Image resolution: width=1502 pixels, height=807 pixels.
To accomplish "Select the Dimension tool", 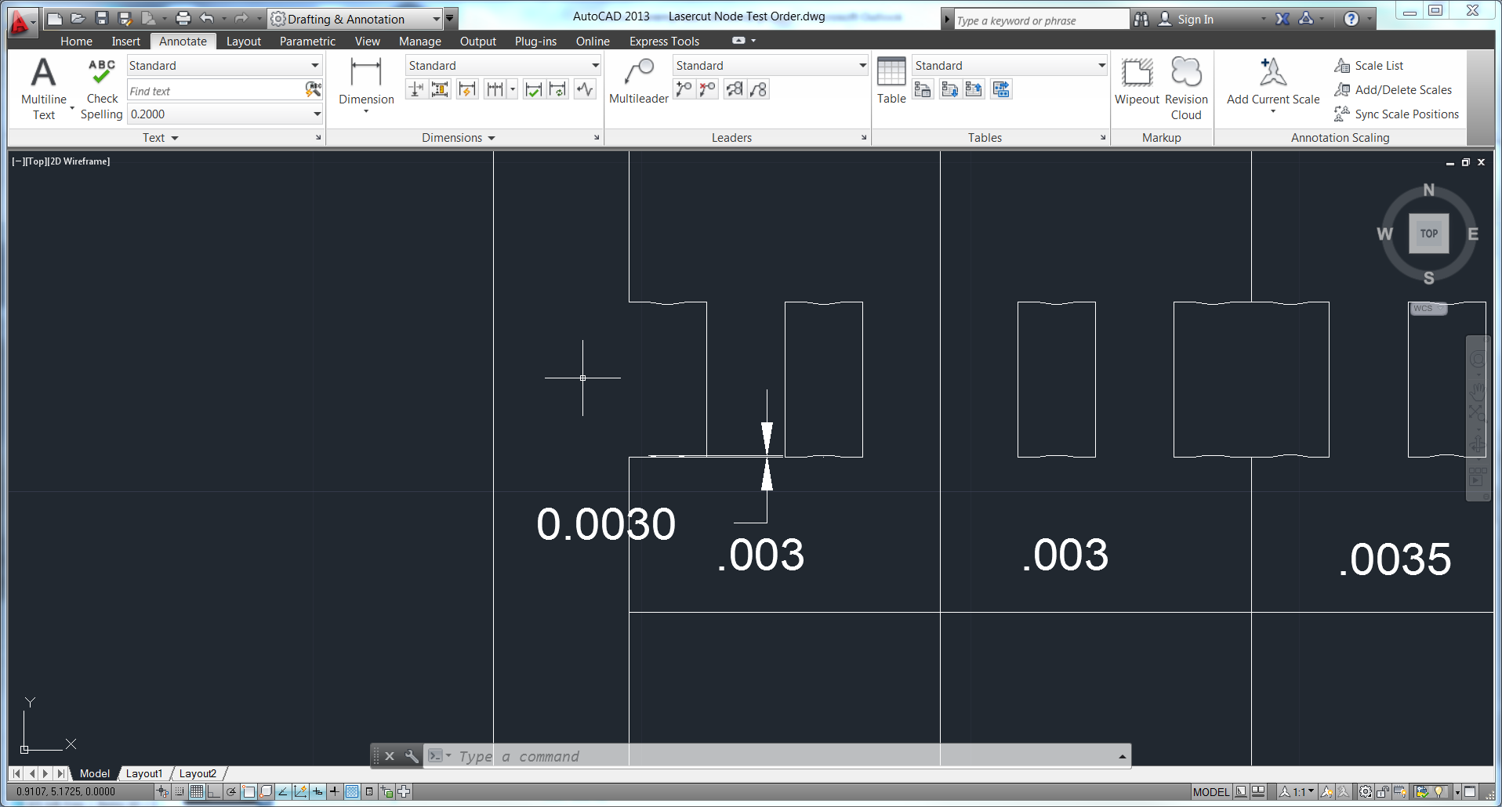I will point(366,82).
